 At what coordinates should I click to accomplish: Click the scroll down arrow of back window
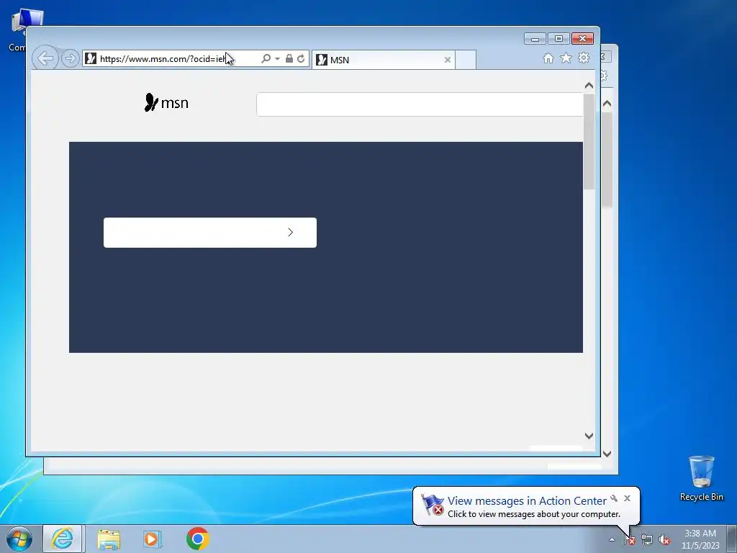click(607, 454)
